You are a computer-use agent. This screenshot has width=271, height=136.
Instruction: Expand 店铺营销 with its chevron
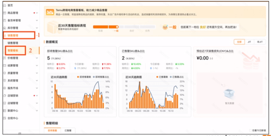37,96
